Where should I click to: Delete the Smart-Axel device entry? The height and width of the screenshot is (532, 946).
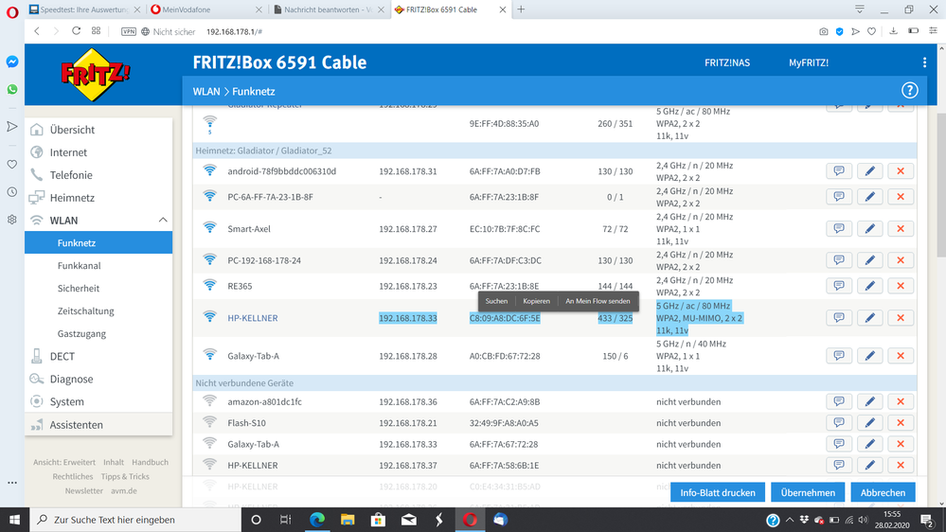click(x=901, y=228)
